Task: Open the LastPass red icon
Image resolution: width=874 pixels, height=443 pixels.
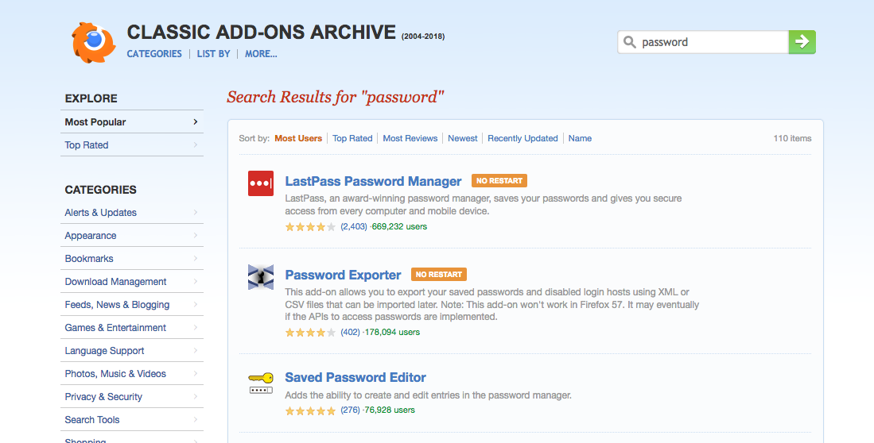Action: pos(261,183)
